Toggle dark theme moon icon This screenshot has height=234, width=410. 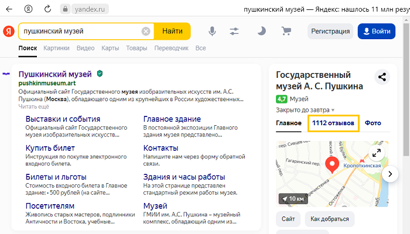click(261, 31)
